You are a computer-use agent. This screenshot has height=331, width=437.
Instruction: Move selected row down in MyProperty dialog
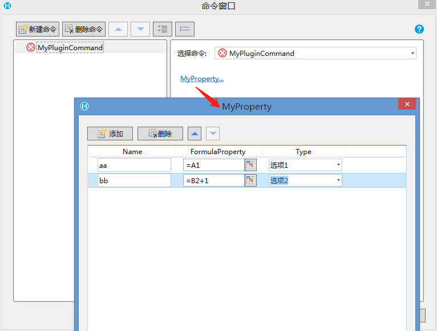point(213,134)
